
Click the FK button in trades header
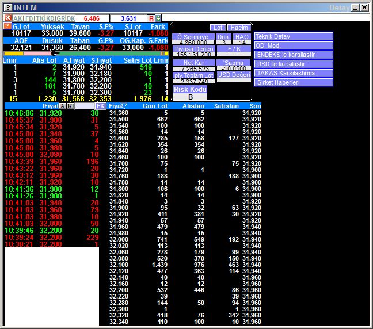point(101,106)
